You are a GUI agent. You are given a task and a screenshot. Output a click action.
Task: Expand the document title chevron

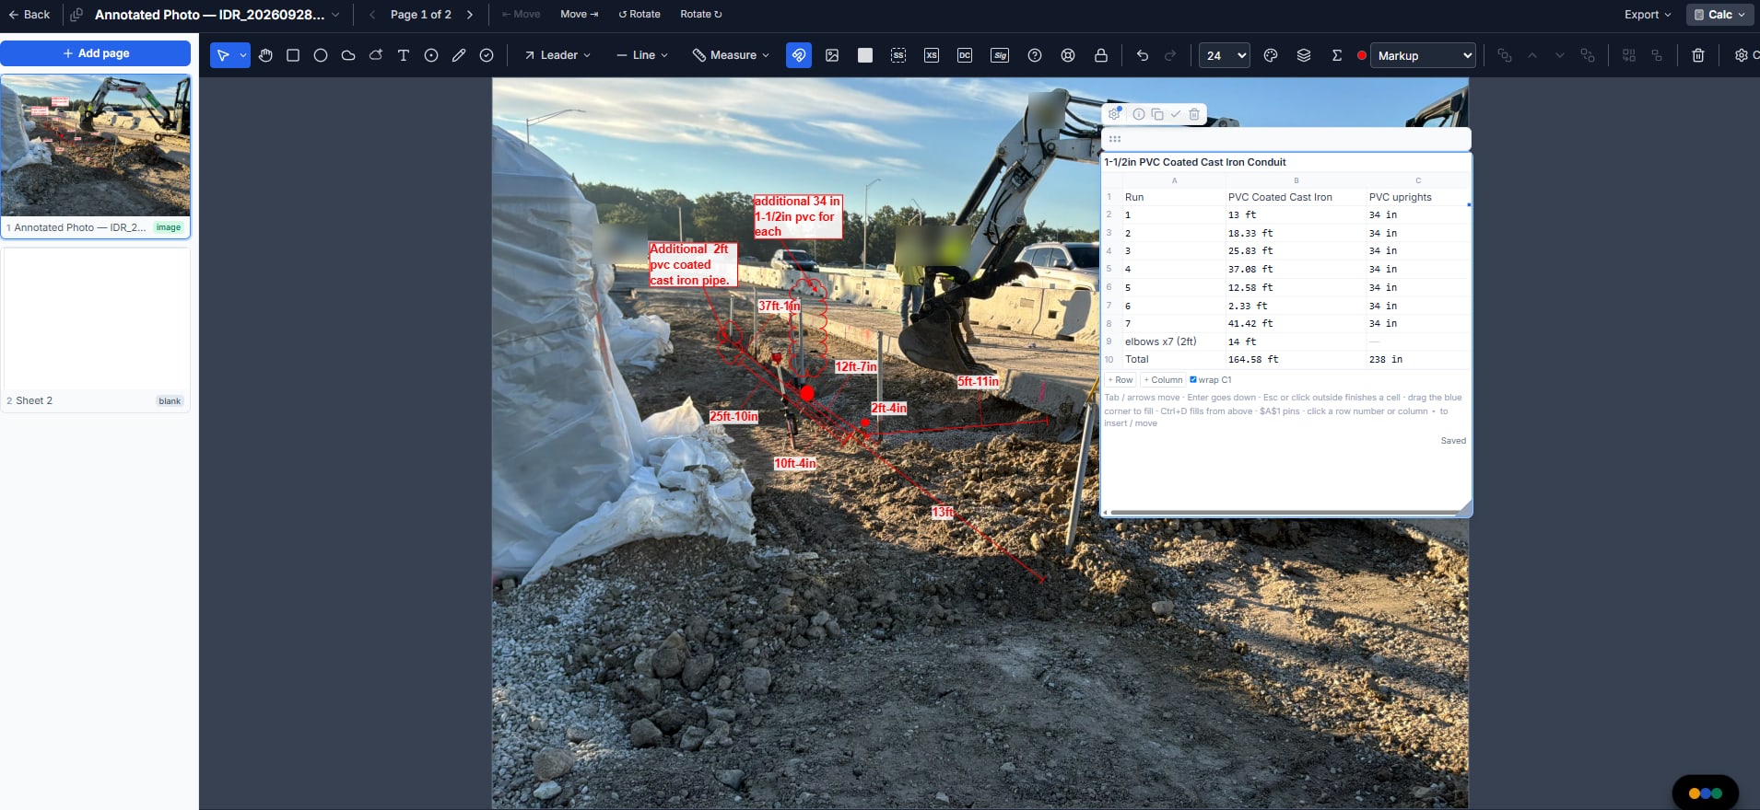click(335, 15)
